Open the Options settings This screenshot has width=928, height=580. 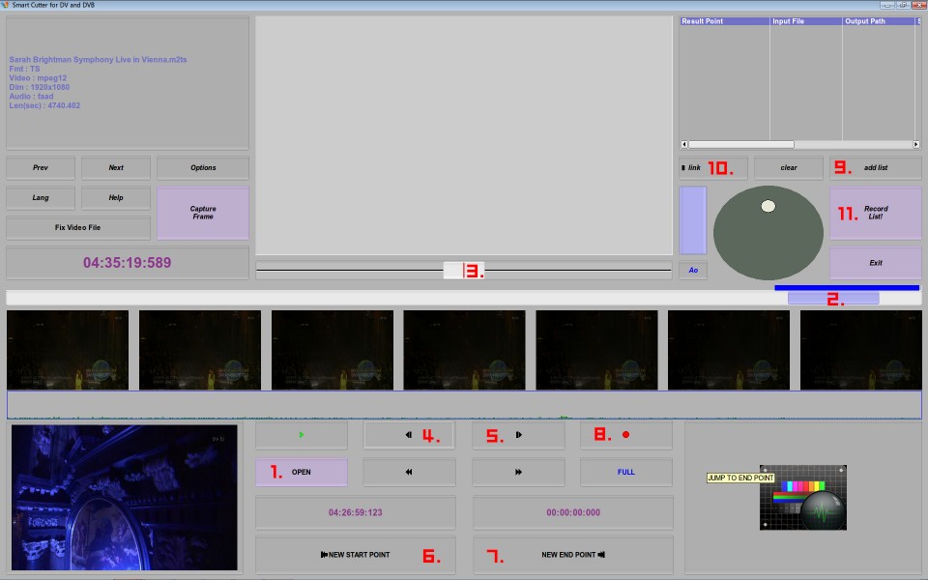(203, 168)
